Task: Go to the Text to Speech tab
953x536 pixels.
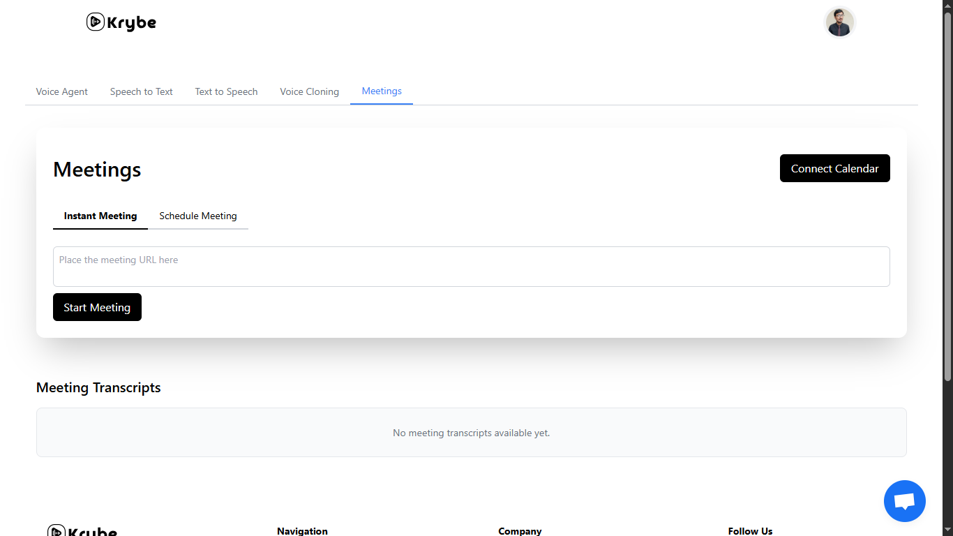Action: click(x=227, y=91)
